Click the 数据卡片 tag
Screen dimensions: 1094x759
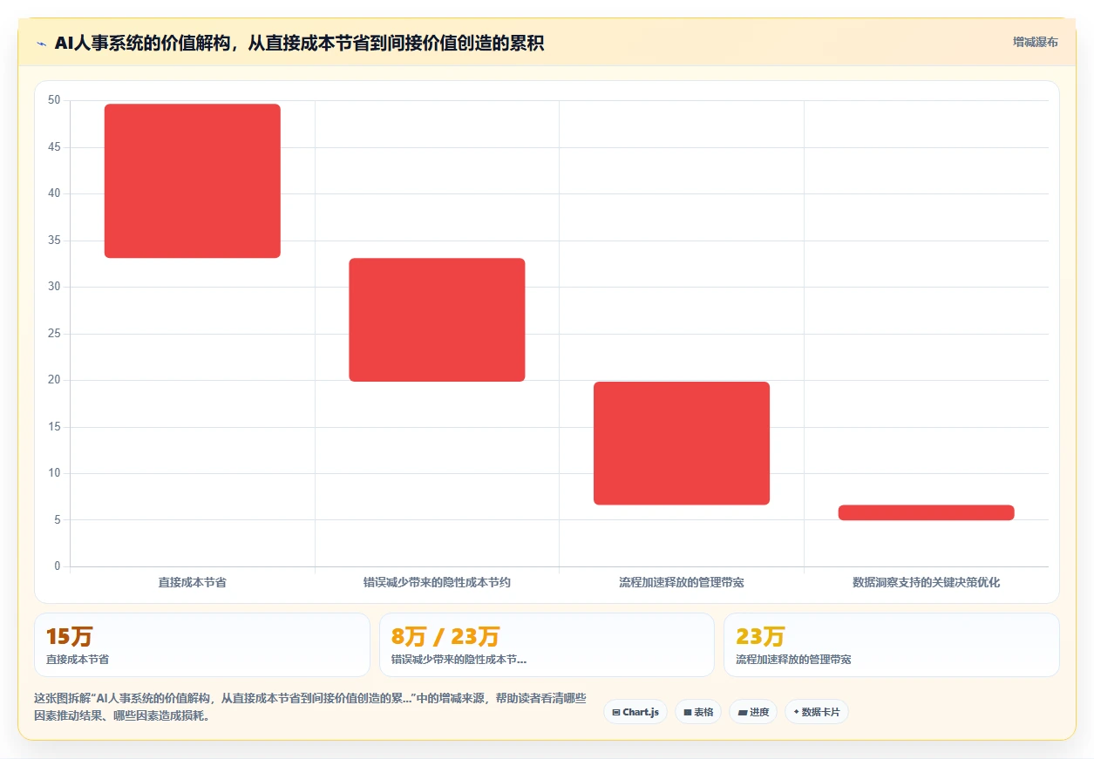coord(817,712)
